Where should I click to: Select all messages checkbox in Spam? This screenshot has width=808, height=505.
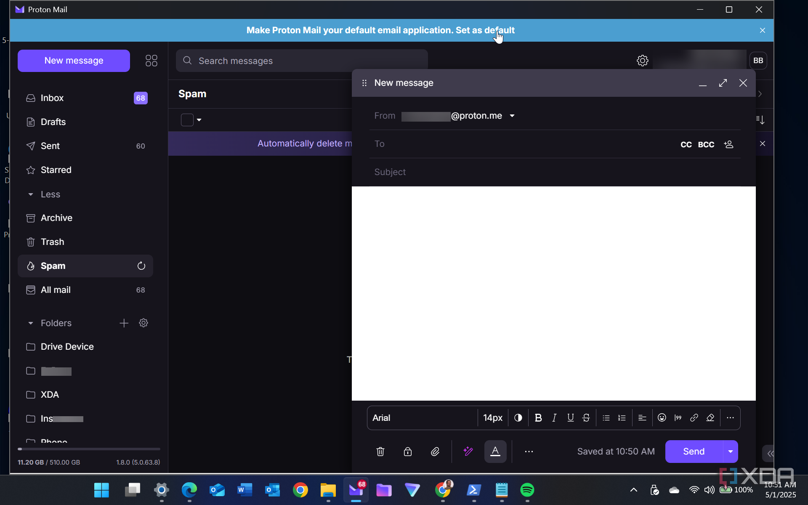(x=187, y=120)
